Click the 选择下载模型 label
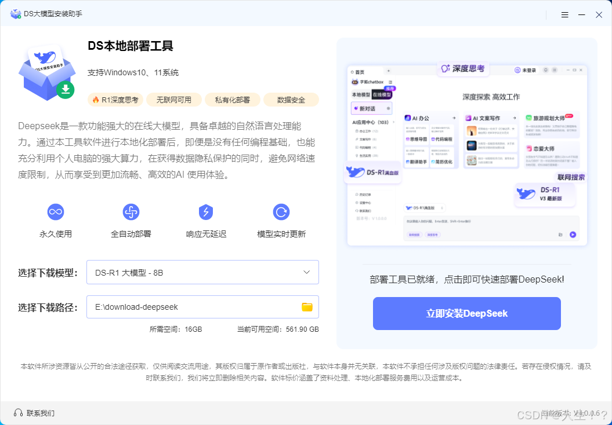This screenshot has width=612, height=425. [x=48, y=273]
